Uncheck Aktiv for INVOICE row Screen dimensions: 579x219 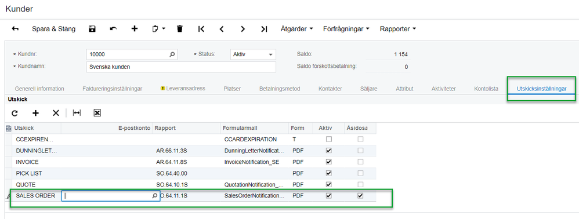tap(328, 162)
